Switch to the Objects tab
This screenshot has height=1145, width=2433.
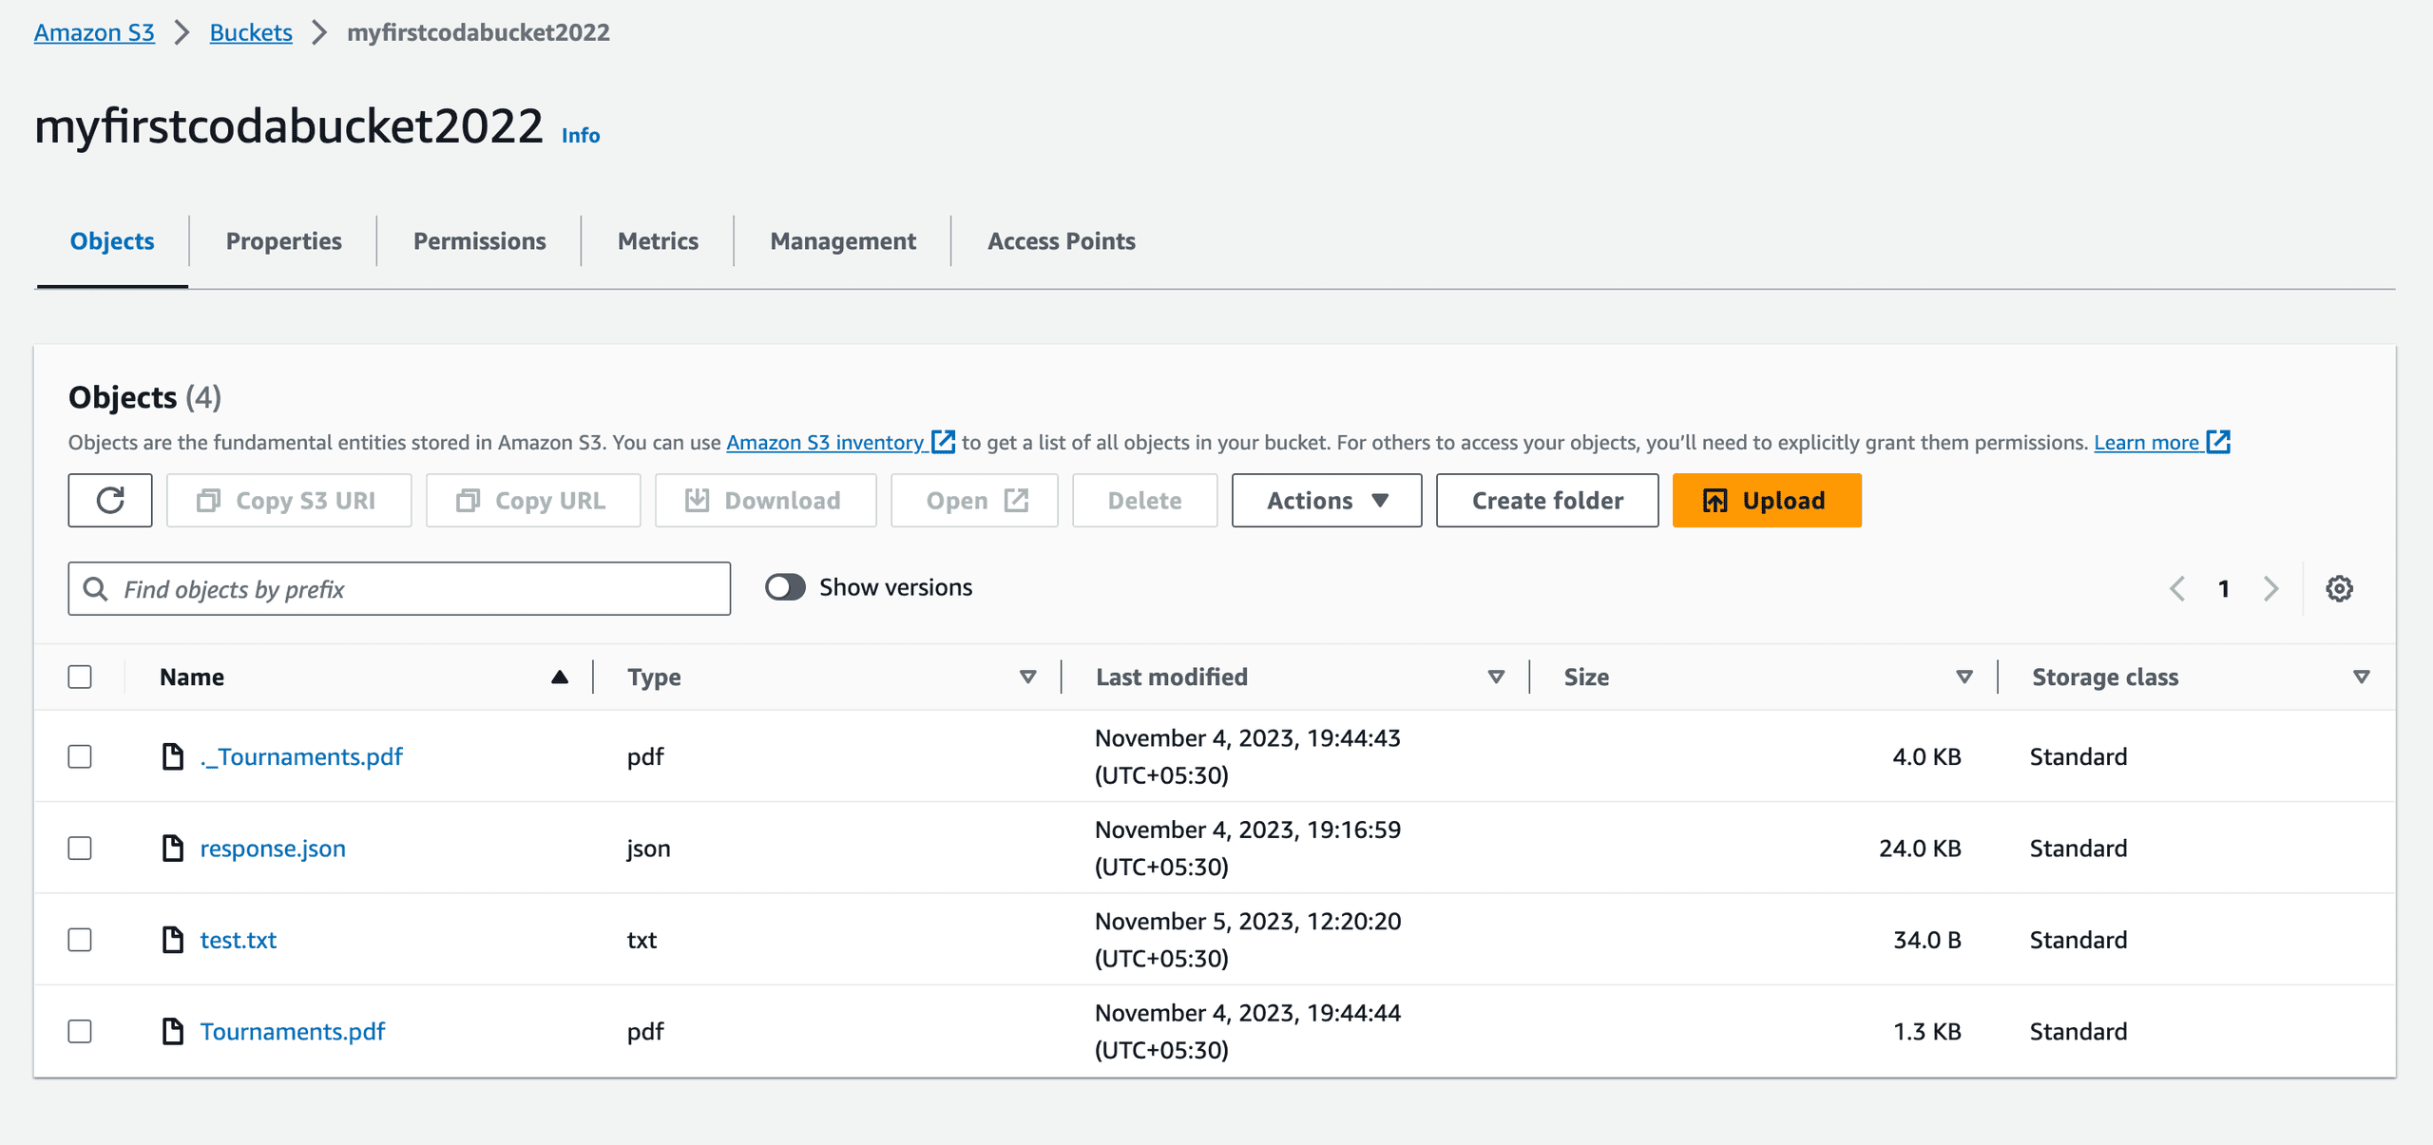coord(112,241)
